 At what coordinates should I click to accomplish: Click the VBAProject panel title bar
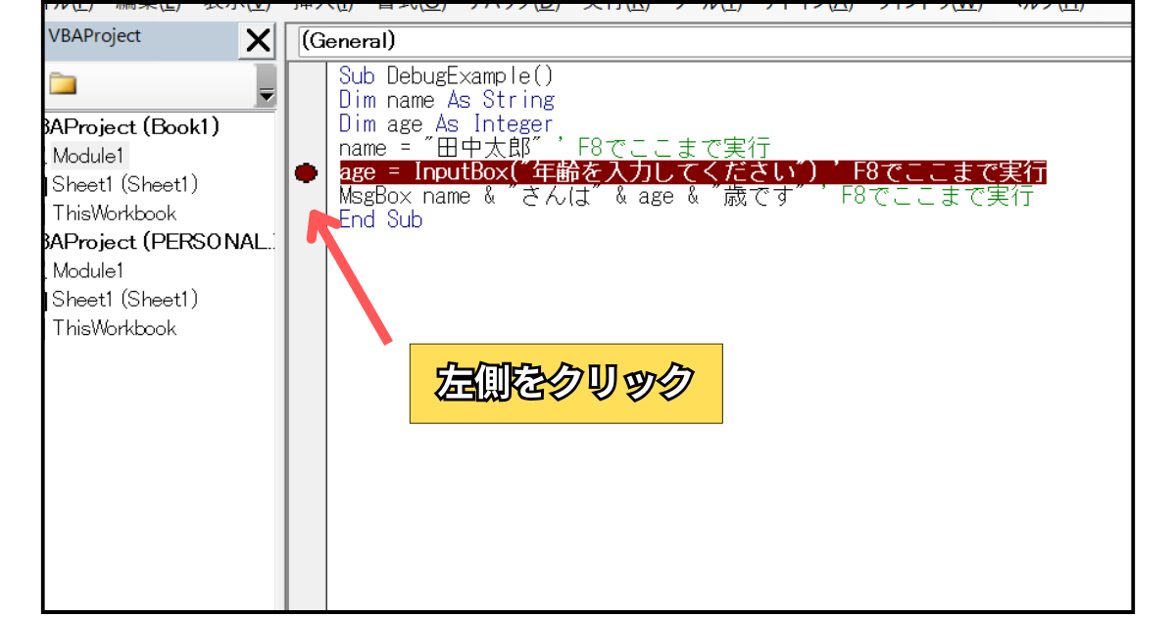137,37
